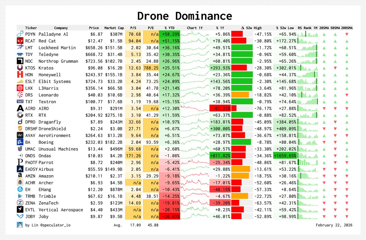Click the DRSHF ticker symbol
This screenshot has width=366, height=240.
pyautogui.click(x=31, y=129)
